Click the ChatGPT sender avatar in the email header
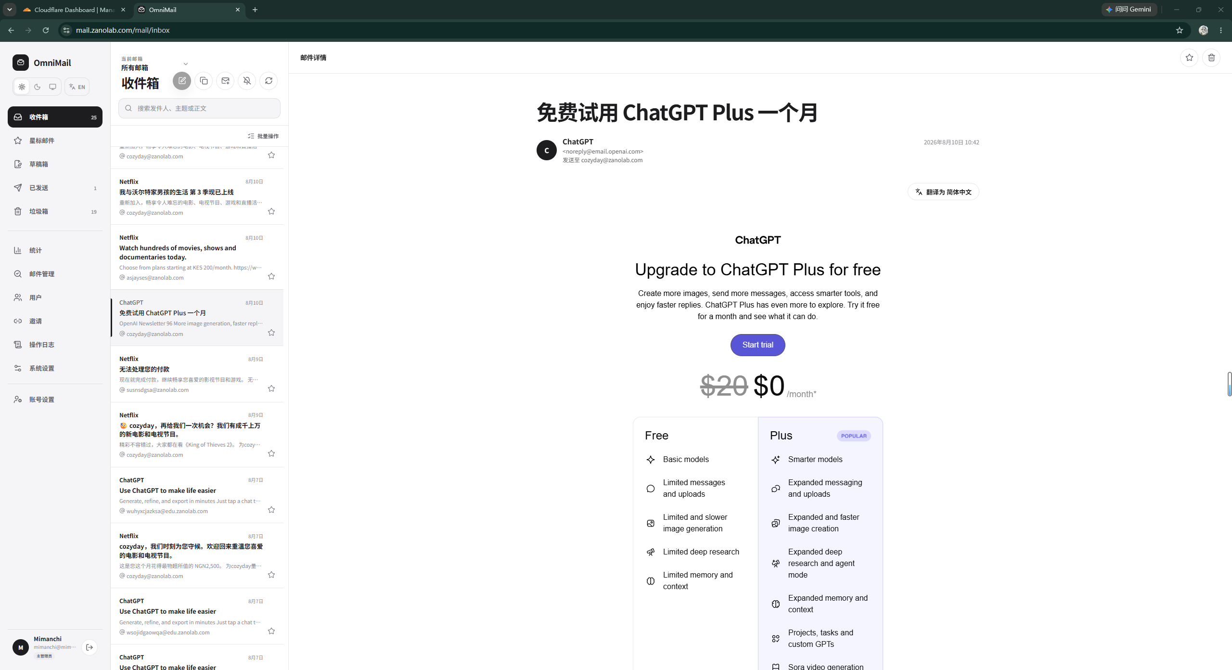This screenshot has height=670, width=1232. [547, 150]
